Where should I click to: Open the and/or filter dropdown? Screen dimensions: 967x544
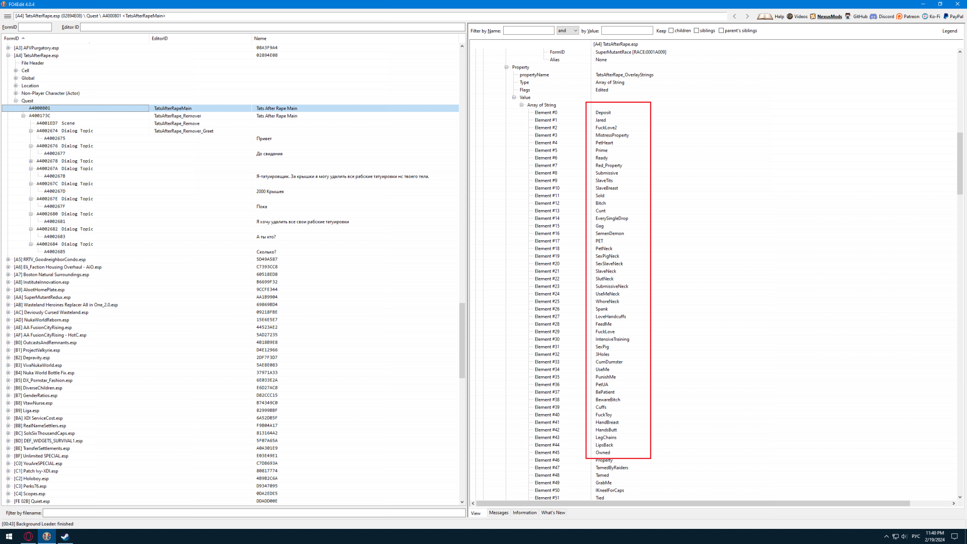pyautogui.click(x=567, y=31)
